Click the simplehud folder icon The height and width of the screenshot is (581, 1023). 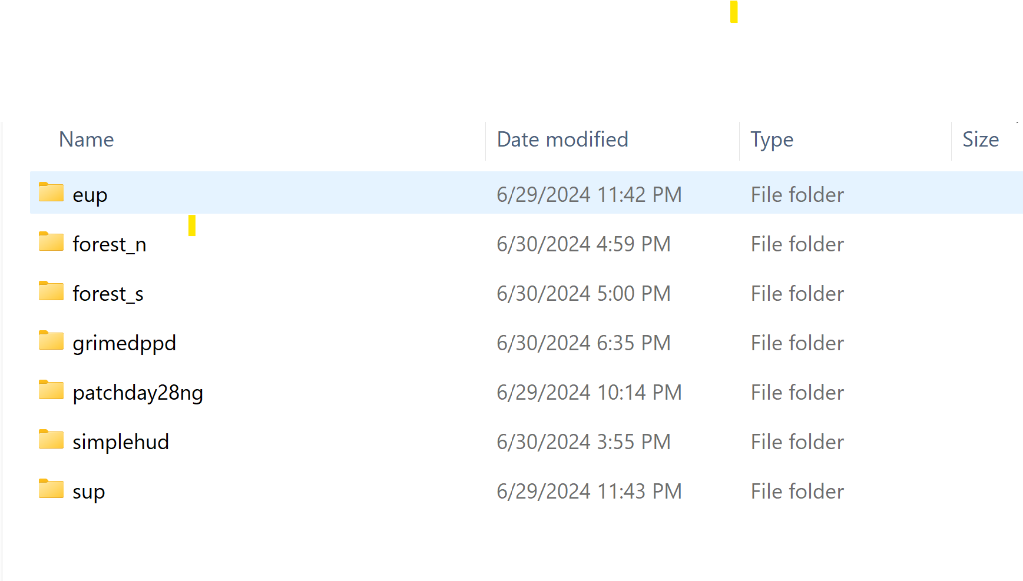click(x=51, y=440)
